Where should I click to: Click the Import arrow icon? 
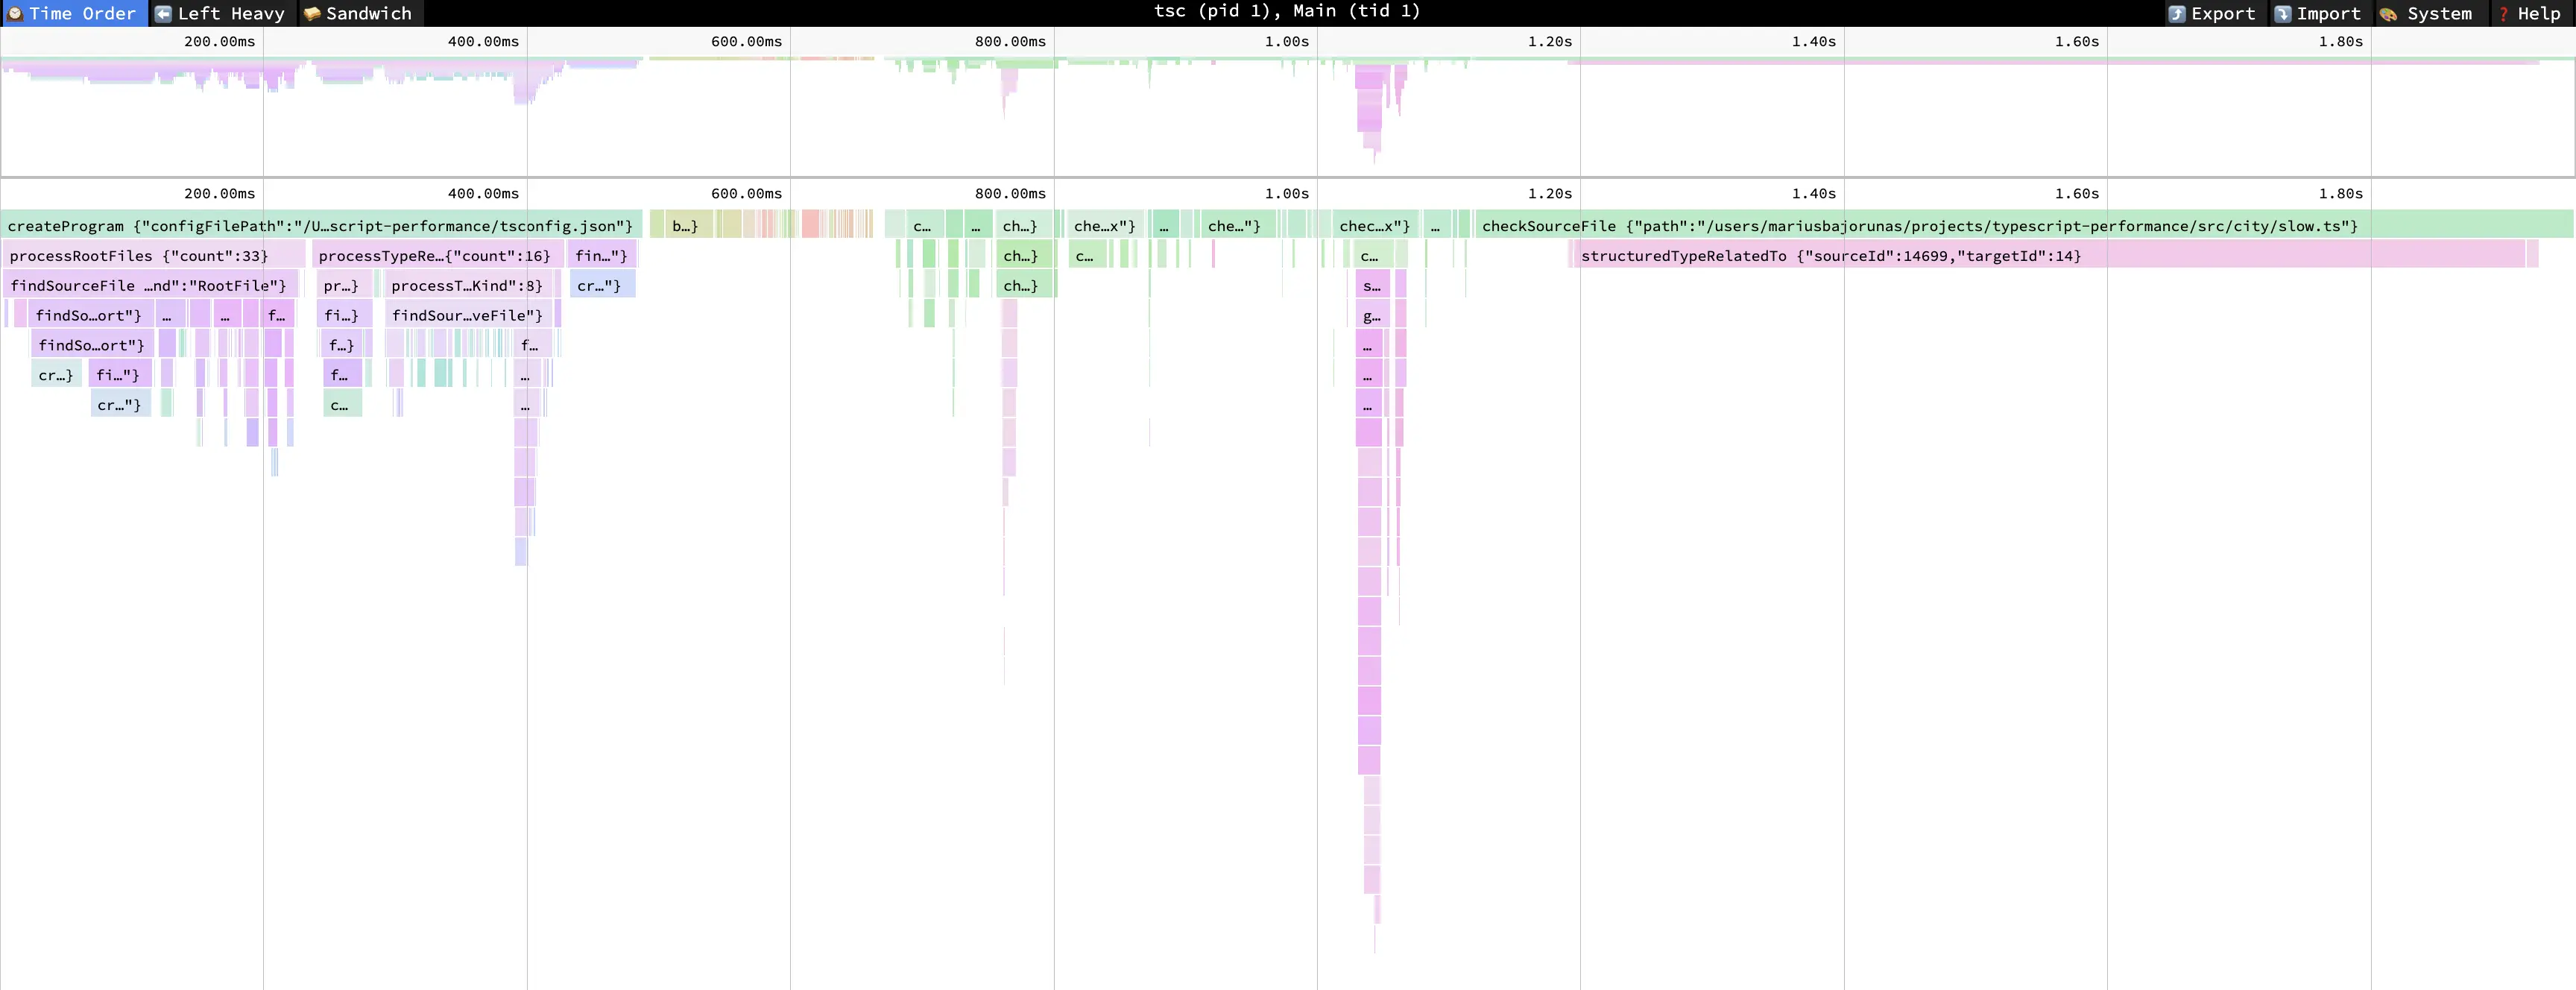[x=2282, y=13]
